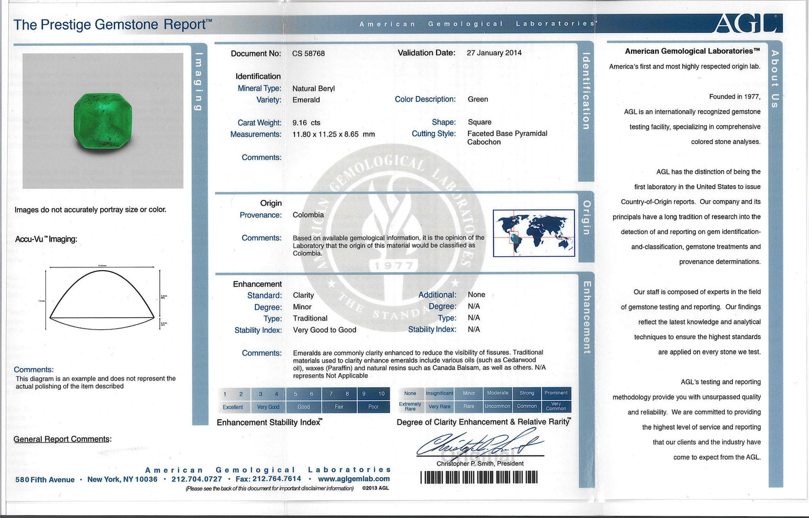The image size is (809, 518).
Task: Open the vertical About Us tab
Action: click(x=775, y=79)
